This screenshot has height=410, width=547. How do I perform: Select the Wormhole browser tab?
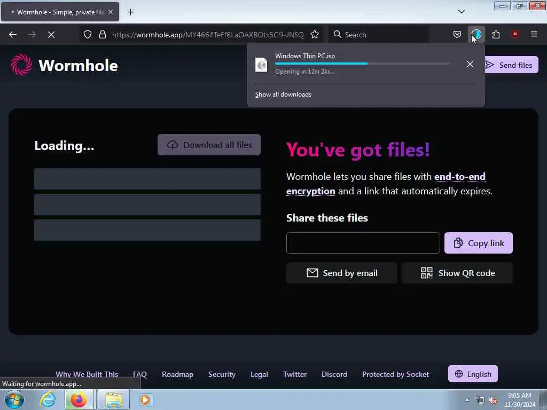60,12
